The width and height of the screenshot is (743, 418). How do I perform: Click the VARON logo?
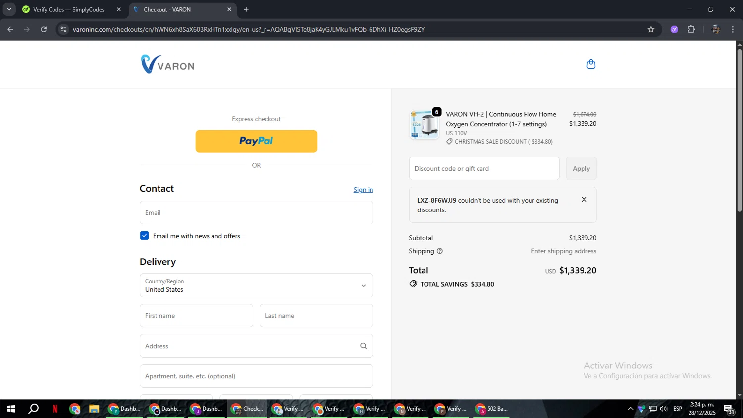pos(167,64)
